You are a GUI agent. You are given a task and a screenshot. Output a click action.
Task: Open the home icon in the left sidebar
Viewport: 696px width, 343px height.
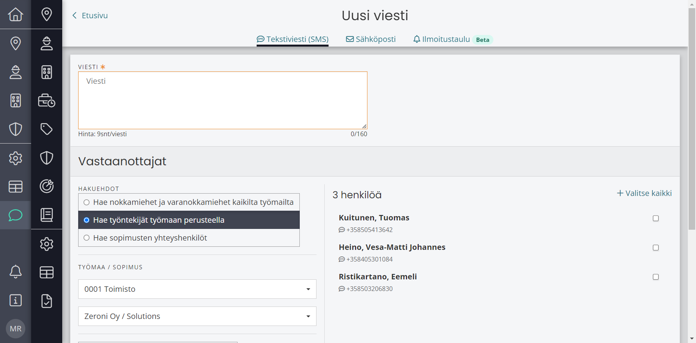(x=16, y=14)
